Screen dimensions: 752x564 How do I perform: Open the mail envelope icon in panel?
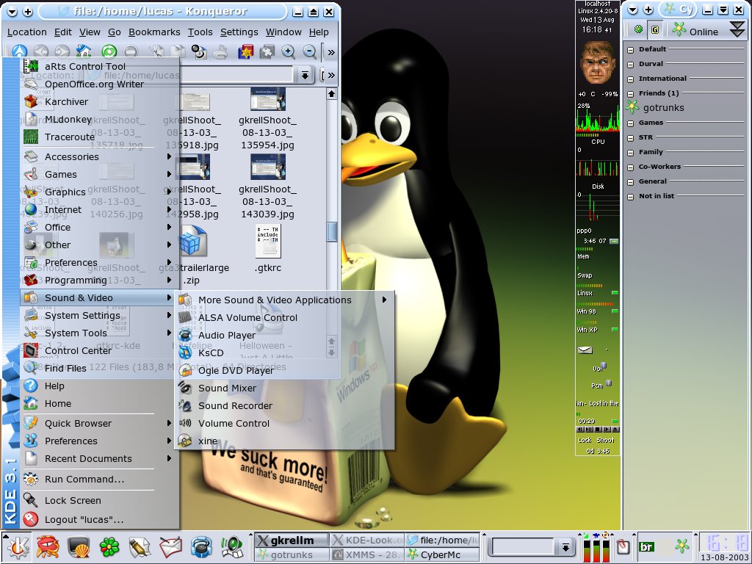170,546
